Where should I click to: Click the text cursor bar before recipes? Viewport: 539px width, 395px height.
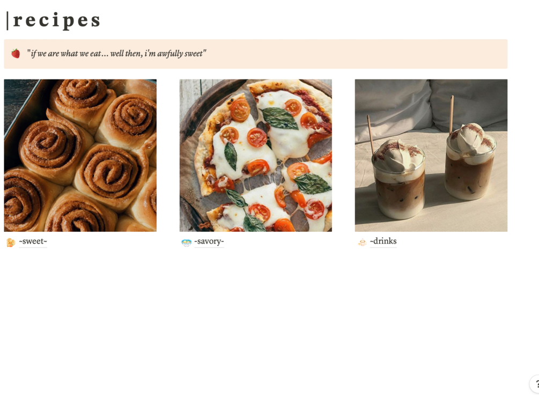click(7, 20)
